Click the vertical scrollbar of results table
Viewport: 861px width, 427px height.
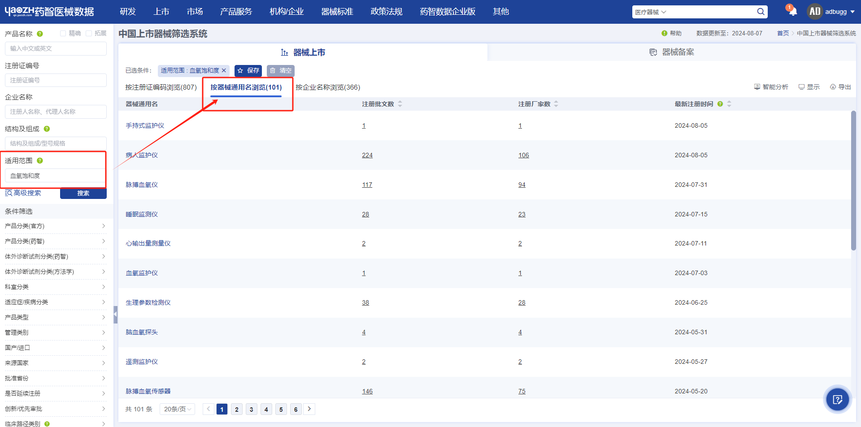click(853, 180)
